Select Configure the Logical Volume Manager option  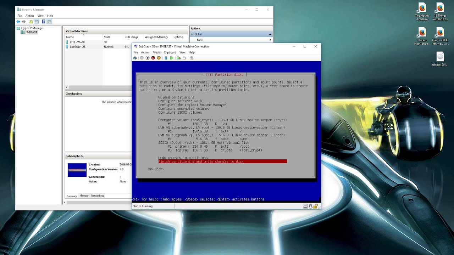pyautogui.click(x=192, y=105)
